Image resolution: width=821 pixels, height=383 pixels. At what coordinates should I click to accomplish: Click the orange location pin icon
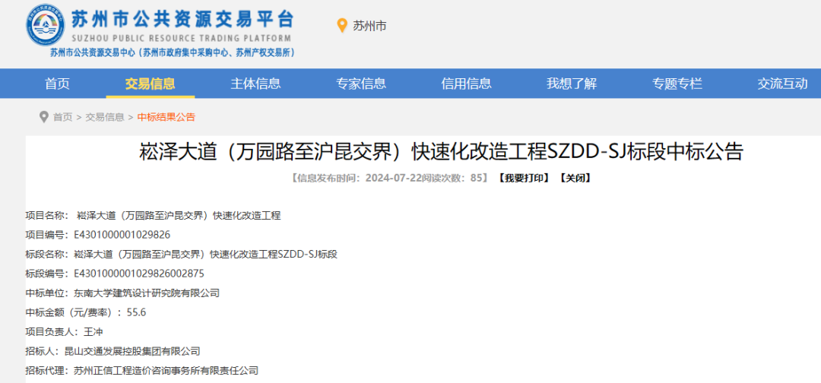pos(342,26)
